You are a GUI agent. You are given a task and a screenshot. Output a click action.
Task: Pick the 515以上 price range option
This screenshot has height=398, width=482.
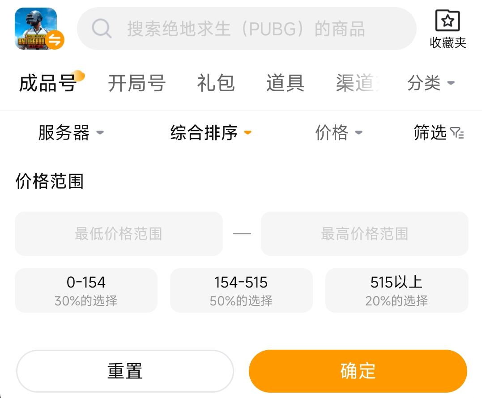coord(397,290)
